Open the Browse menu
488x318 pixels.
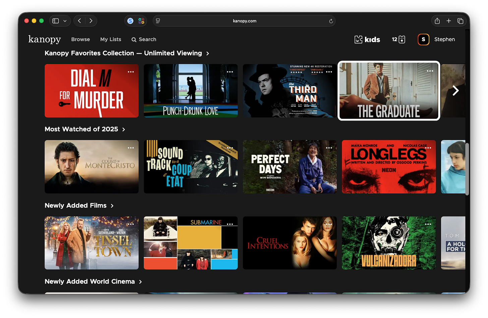tap(80, 39)
